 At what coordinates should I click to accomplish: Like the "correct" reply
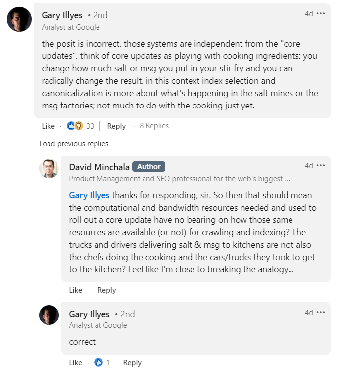point(76,363)
